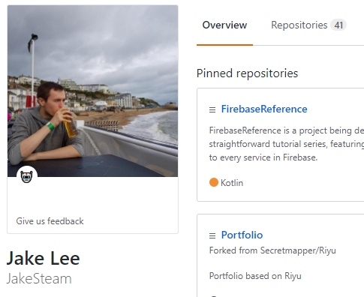Open the Repositories tab
This screenshot has height=297, width=364.
point(299,25)
